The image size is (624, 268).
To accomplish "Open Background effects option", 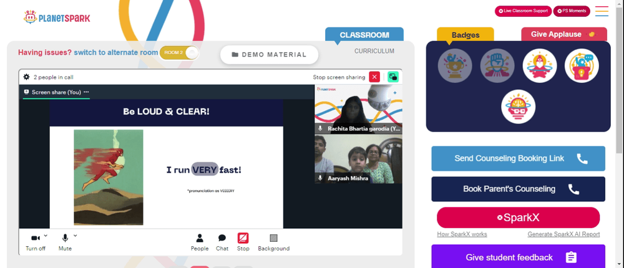I will click(273, 242).
